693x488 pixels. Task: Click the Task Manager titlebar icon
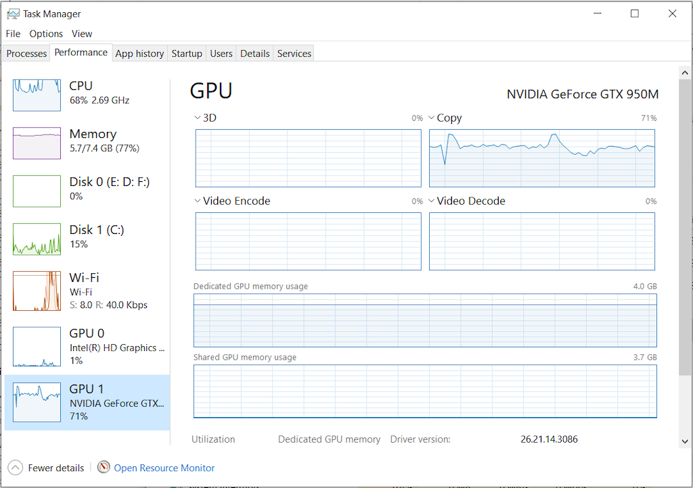tap(14, 13)
